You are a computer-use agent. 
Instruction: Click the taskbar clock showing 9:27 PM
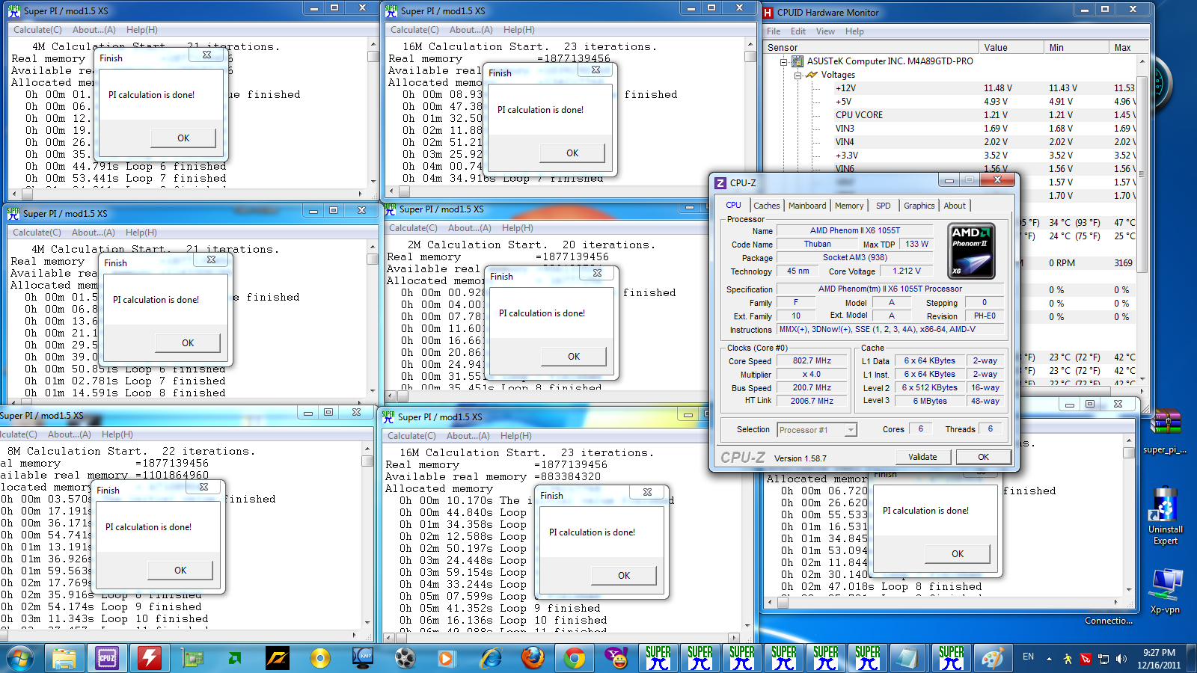tap(1159, 659)
